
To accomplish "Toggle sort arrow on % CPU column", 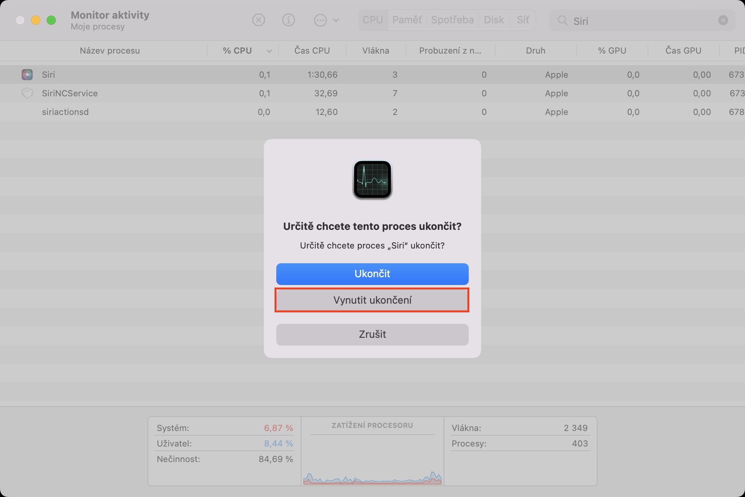I will (269, 51).
